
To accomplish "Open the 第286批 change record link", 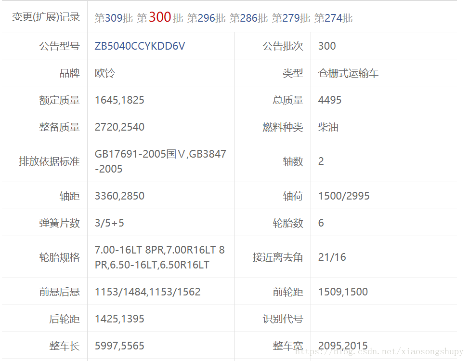I will tap(248, 18).
